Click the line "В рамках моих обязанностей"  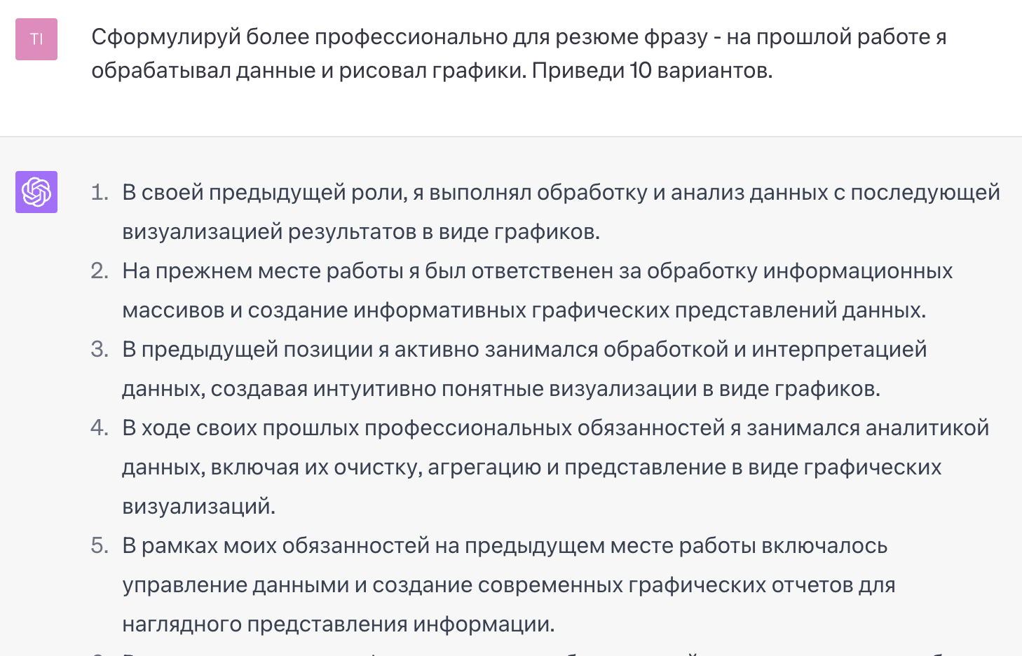[505, 546]
